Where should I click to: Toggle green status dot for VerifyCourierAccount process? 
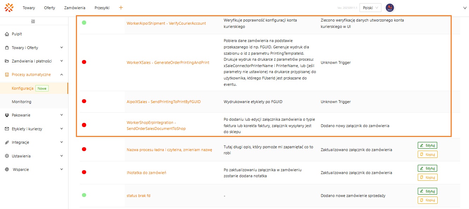[x=84, y=23]
